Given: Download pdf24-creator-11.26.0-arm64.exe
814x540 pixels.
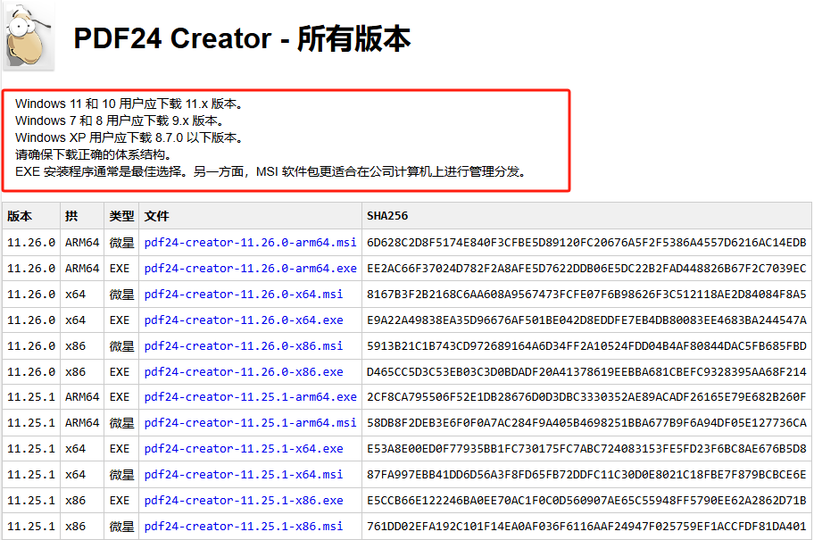Looking at the screenshot, I should [250, 269].
